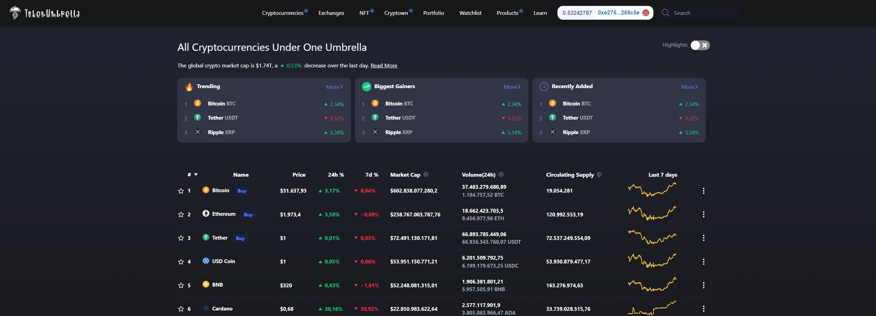Click Bitcoin icon in the Biggest Gainers card
This screenshot has height=316, width=876.
(375, 103)
